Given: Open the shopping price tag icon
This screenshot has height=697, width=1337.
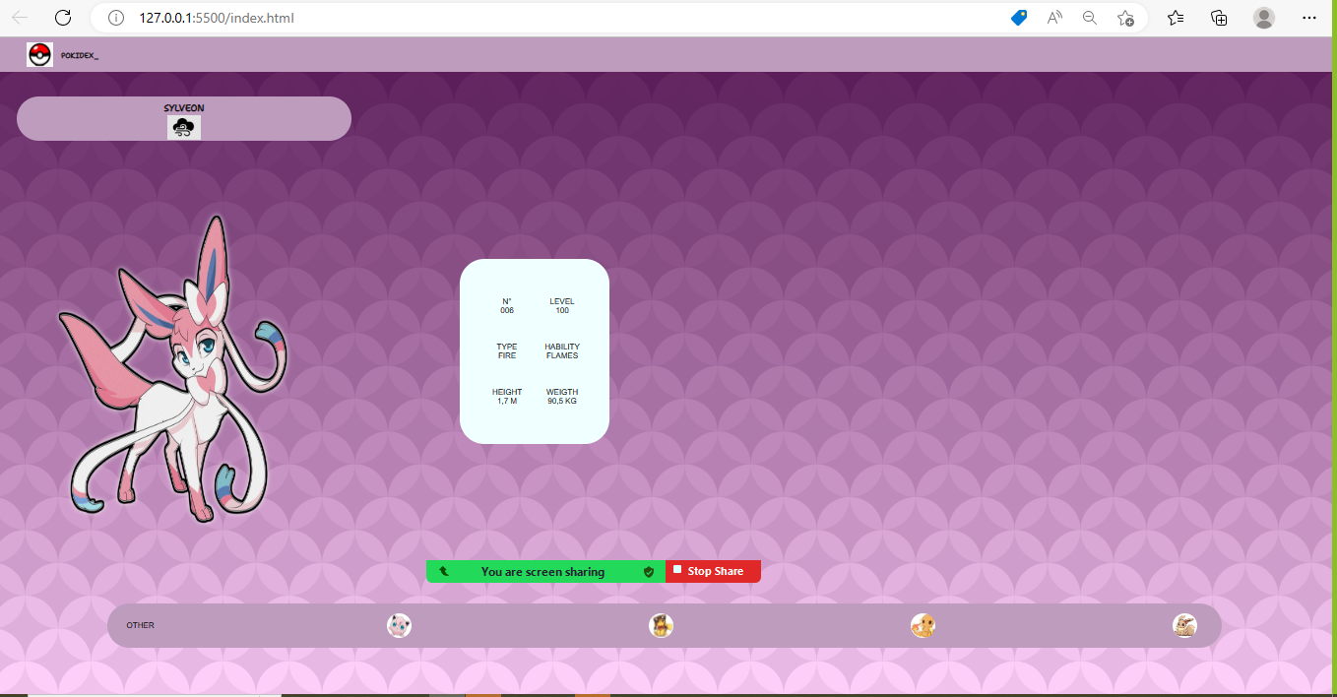Looking at the screenshot, I should [x=1019, y=18].
